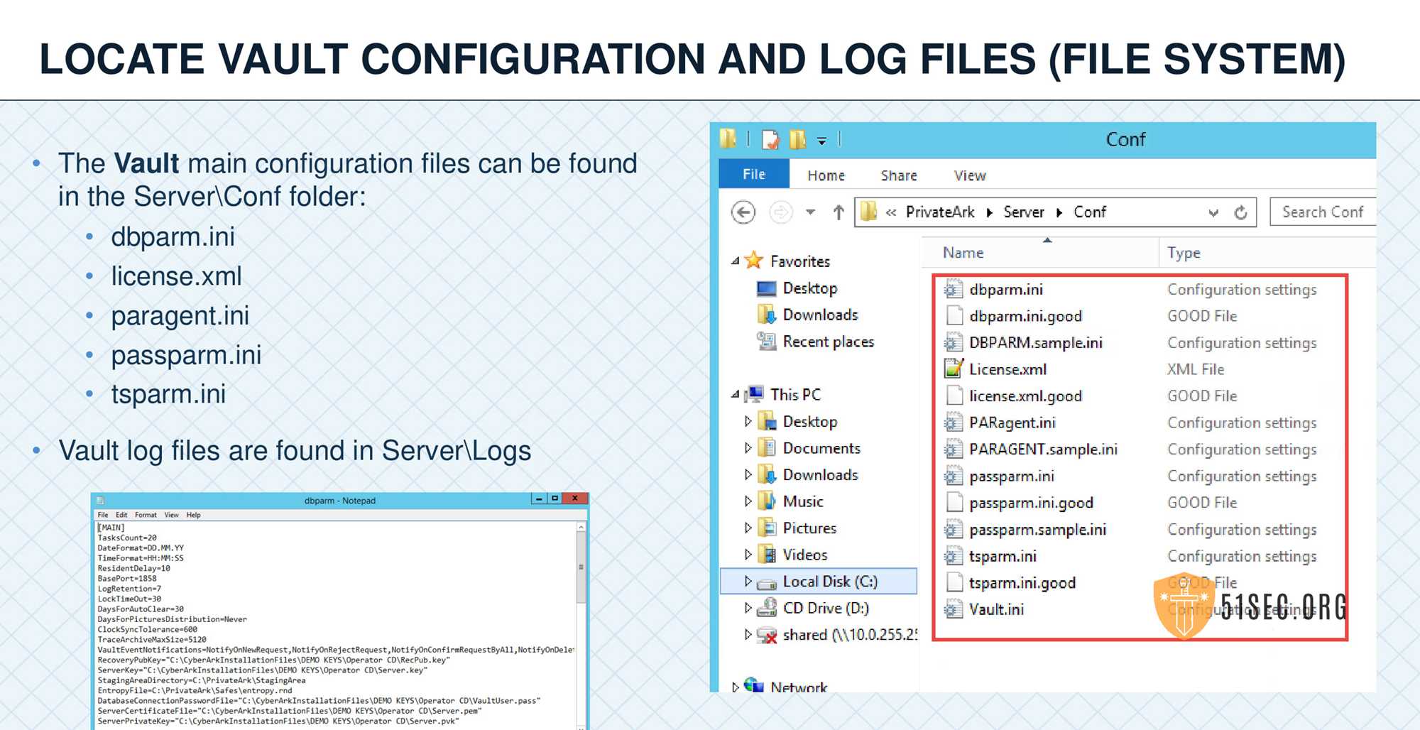Viewport: 1420px width, 730px height.
Task: Open the Customize Quick Access Toolbar dropdown
Action: tap(821, 141)
